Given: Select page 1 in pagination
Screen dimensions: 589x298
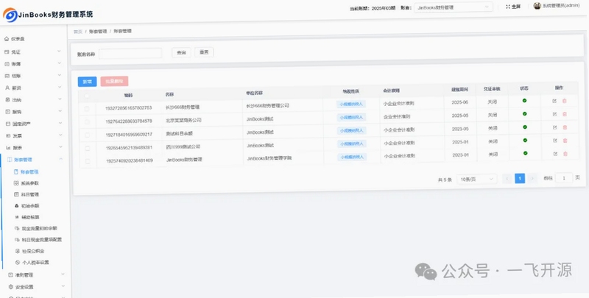Looking at the screenshot, I should [520, 179].
